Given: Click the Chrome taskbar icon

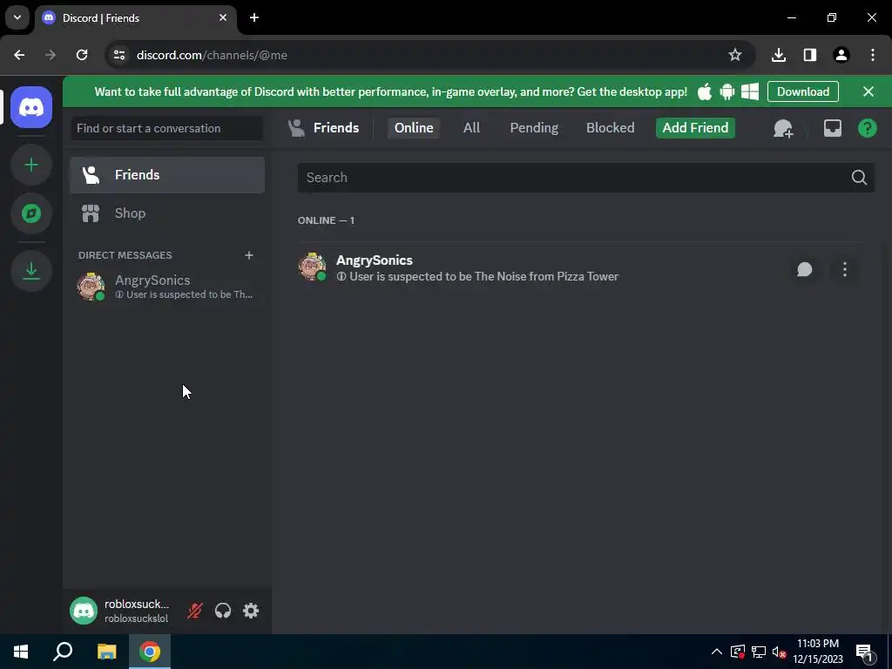Looking at the screenshot, I should [x=150, y=652].
